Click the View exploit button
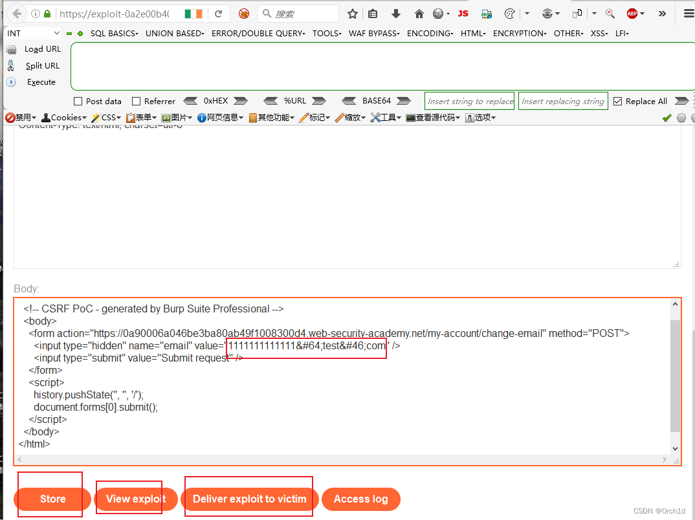The height and width of the screenshot is (520, 695). [136, 499]
